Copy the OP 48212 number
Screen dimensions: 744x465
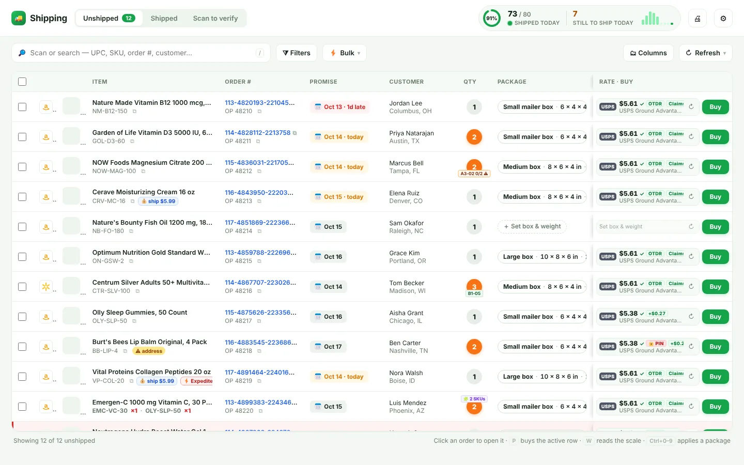[x=259, y=171]
